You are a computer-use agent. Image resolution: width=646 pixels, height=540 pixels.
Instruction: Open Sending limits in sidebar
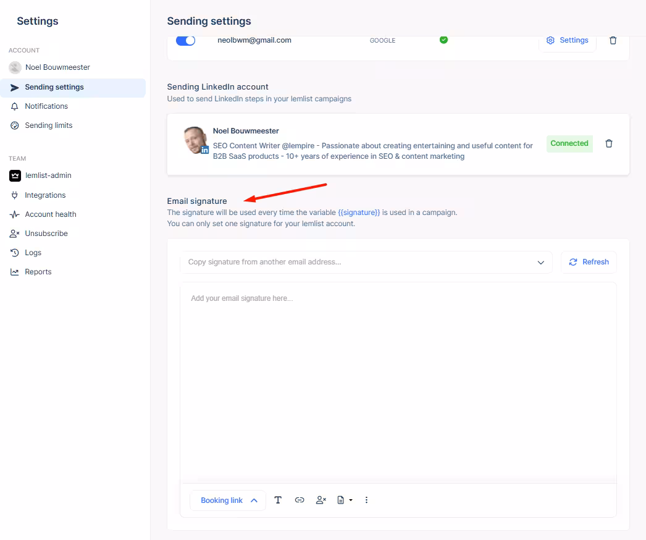tap(48, 125)
